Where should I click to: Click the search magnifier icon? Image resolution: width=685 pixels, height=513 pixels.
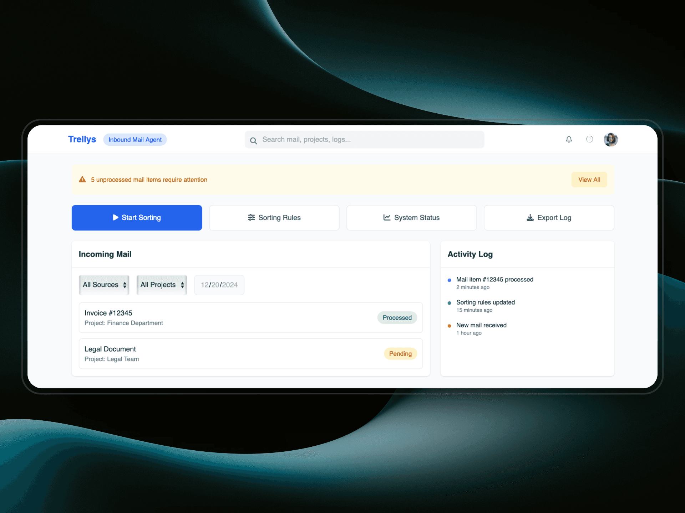[253, 141]
